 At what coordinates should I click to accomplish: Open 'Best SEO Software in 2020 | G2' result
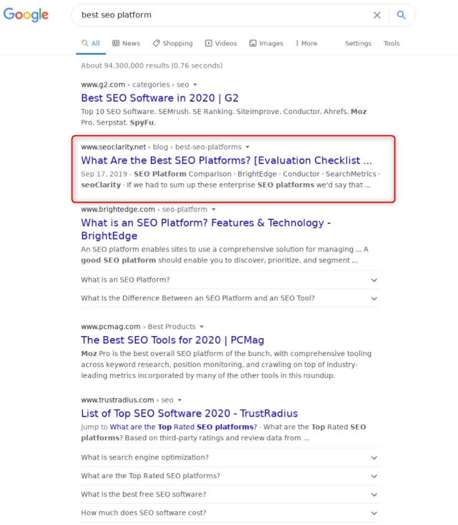point(160,98)
